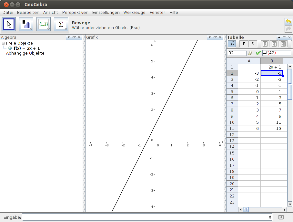The image size is (293, 222).
Task: Click the fx icon in the Tabelle toolbar
Action: tap(232, 44)
